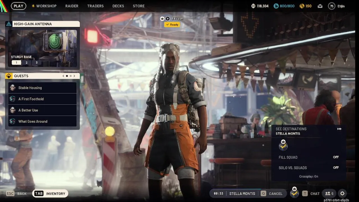The height and width of the screenshot is (202, 359).
Task: Select Sturdy Base step 1
Action: point(16,63)
